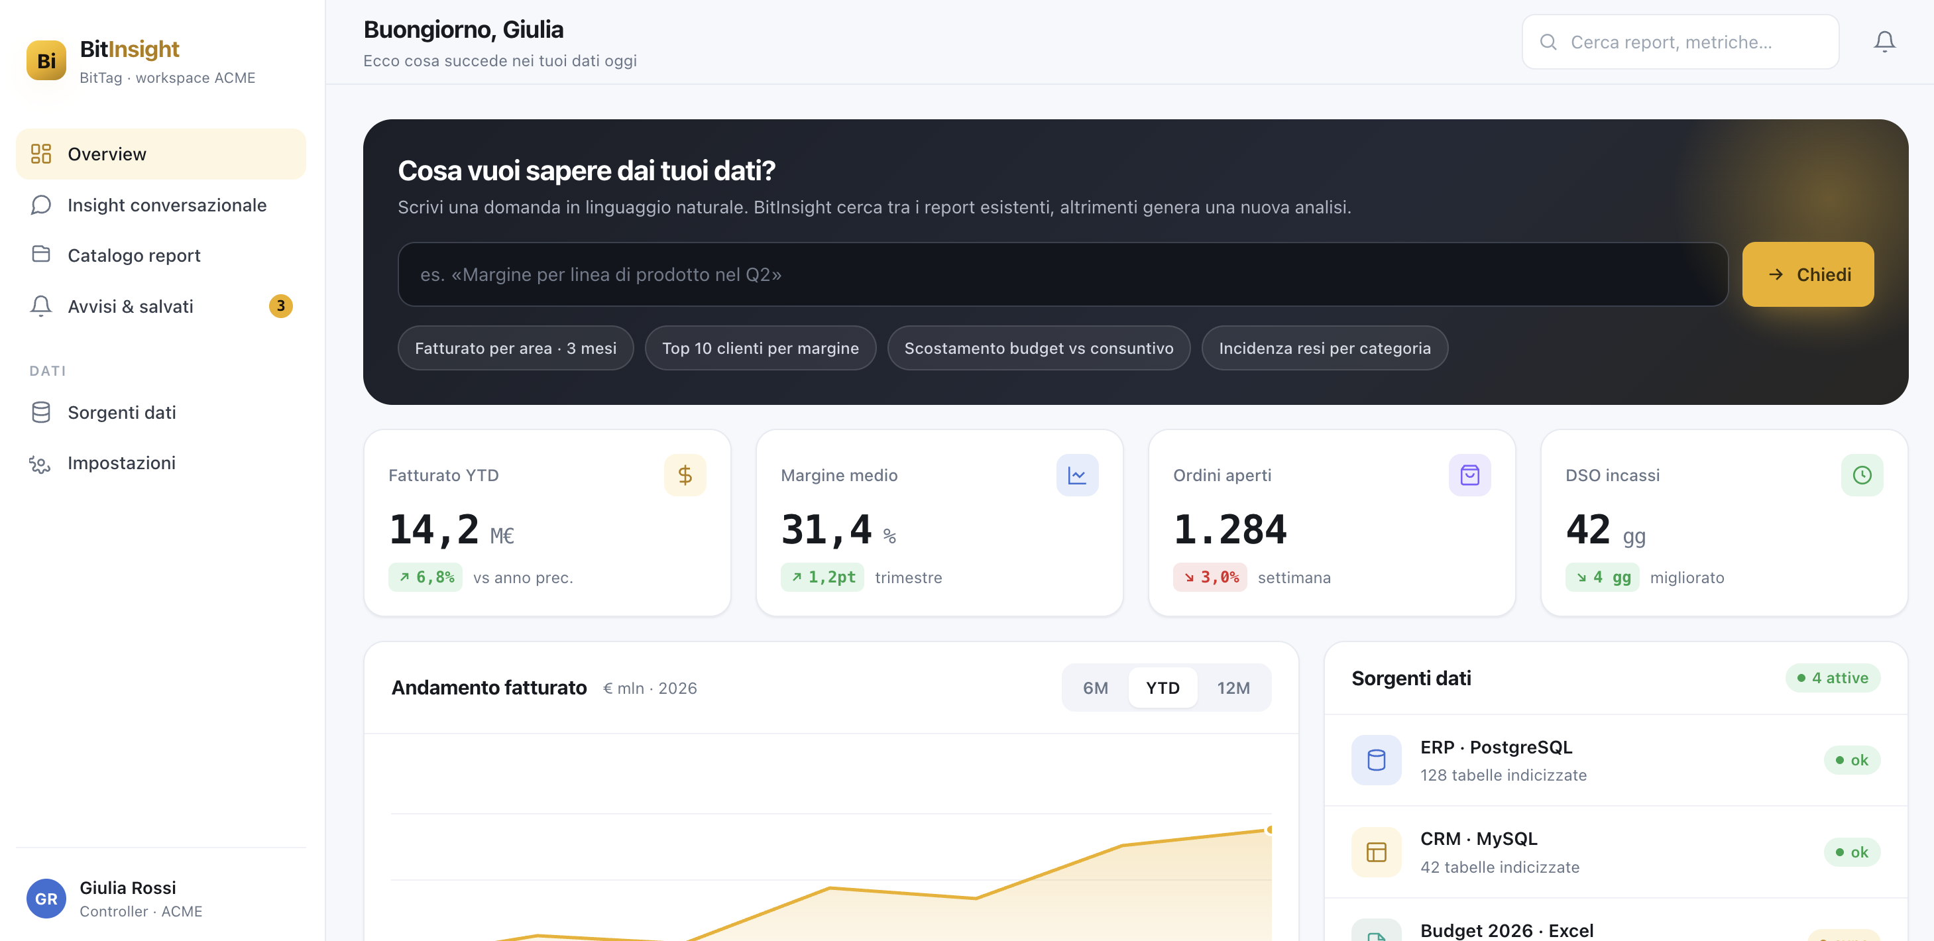Click Giulia Rossi user name in sidebar

click(128, 888)
